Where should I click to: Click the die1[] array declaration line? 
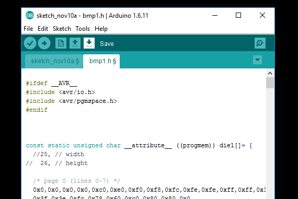(139, 145)
